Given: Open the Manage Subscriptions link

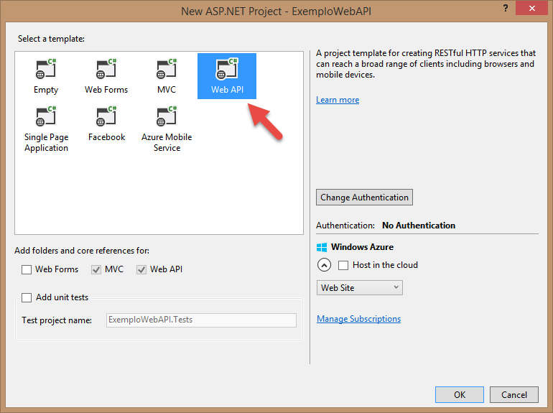Looking at the screenshot, I should click(358, 319).
